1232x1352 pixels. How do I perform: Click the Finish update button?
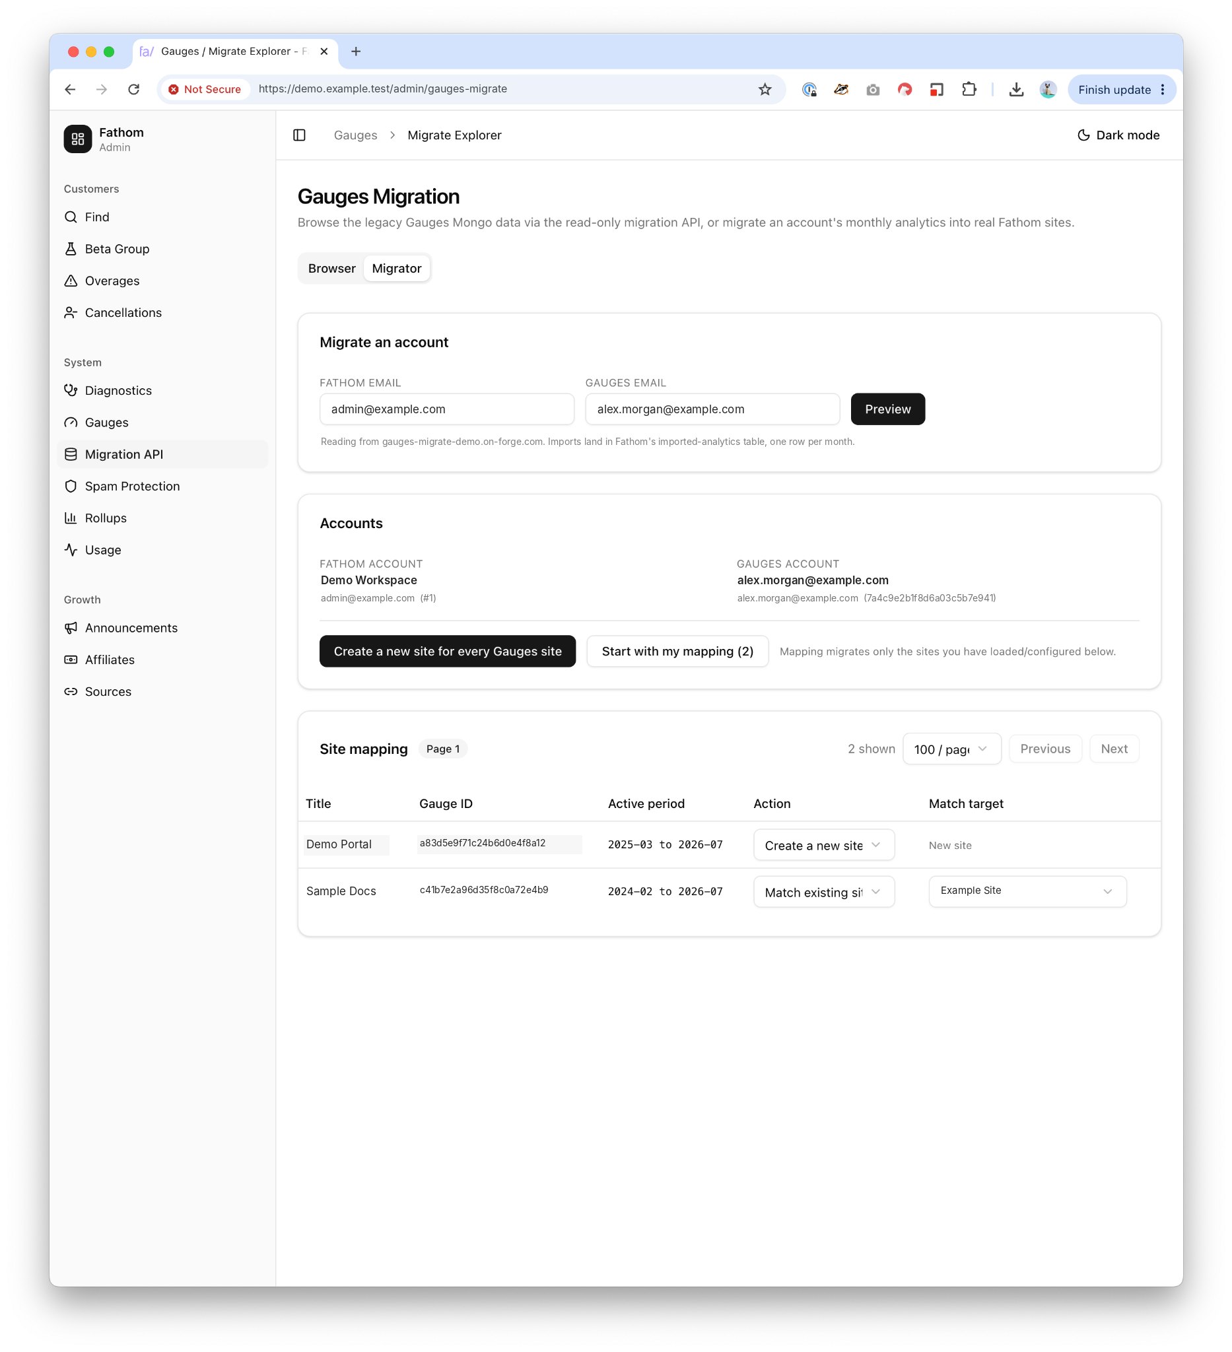(x=1121, y=89)
